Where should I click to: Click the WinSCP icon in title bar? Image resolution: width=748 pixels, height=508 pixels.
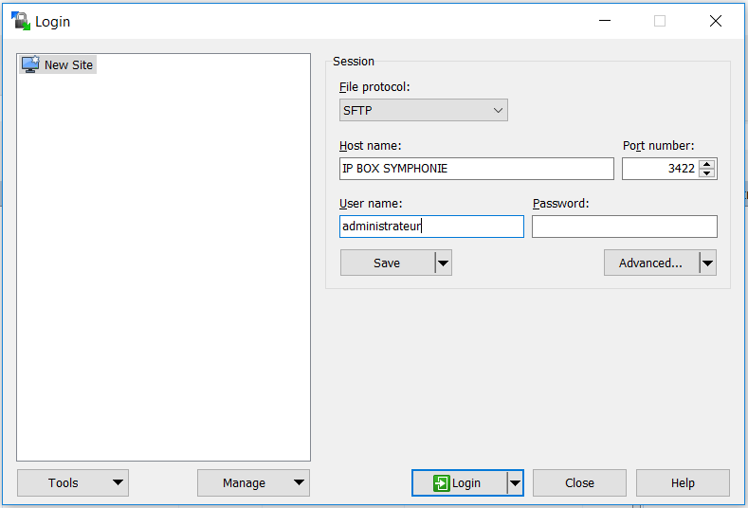click(20, 21)
